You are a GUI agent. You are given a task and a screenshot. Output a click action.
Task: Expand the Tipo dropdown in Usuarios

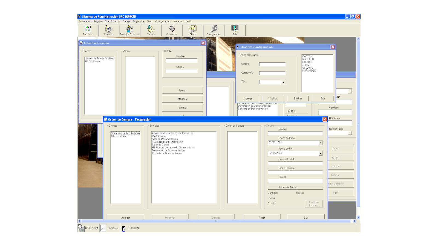[283, 82]
